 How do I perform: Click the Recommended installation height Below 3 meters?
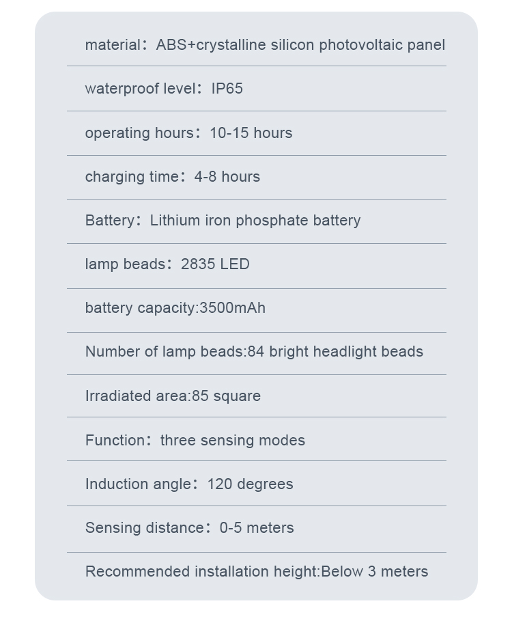tap(257, 572)
